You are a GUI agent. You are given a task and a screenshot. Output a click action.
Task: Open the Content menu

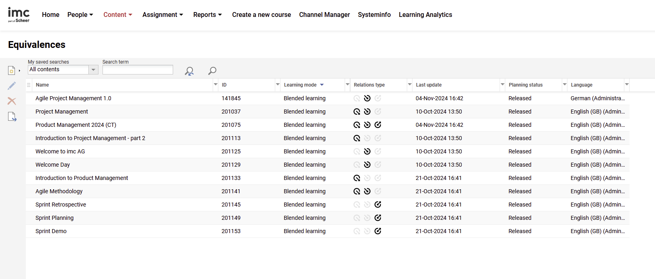pyautogui.click(x=117, y=14)
